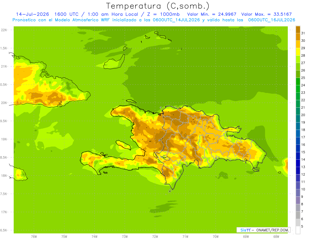Click the '1600 UTC' time text
The height and width of the screenshot is (240, 310).
coord(67,14)
